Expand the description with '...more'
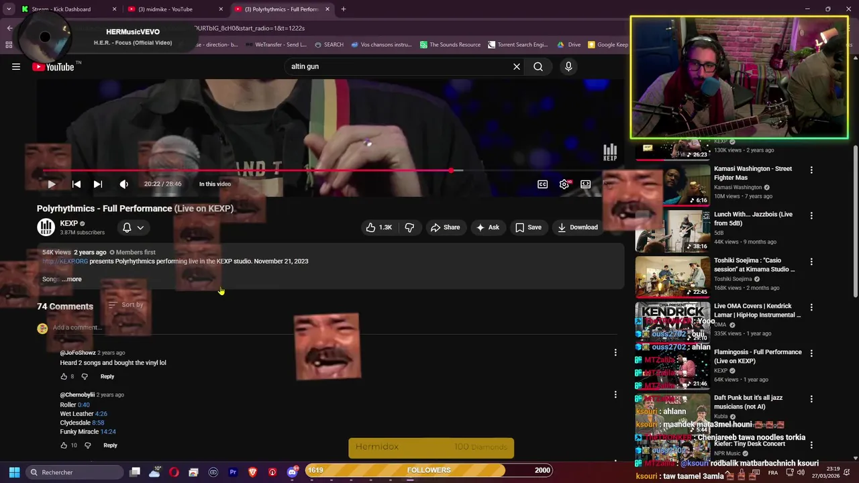 point(71,279)
